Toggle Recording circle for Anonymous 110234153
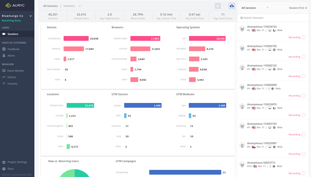The height and width of the screenshot is (177, 311). click(x=304, y=37)
